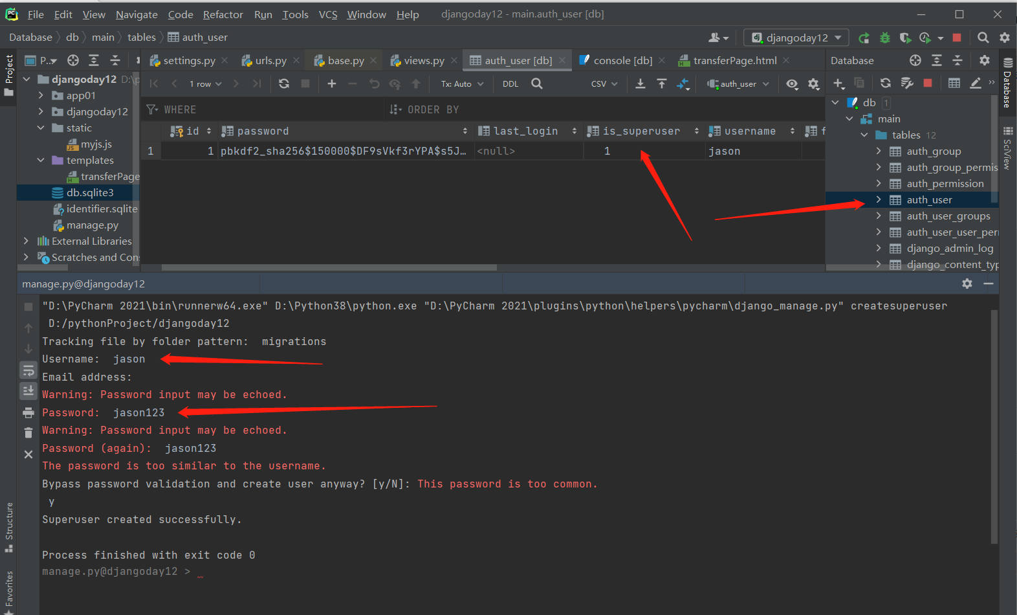Toggle Scroll to End in the run console

coord(28,391)
